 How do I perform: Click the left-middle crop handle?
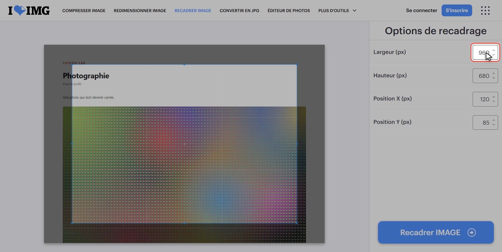pyautogui.click(x=72, y=144)
